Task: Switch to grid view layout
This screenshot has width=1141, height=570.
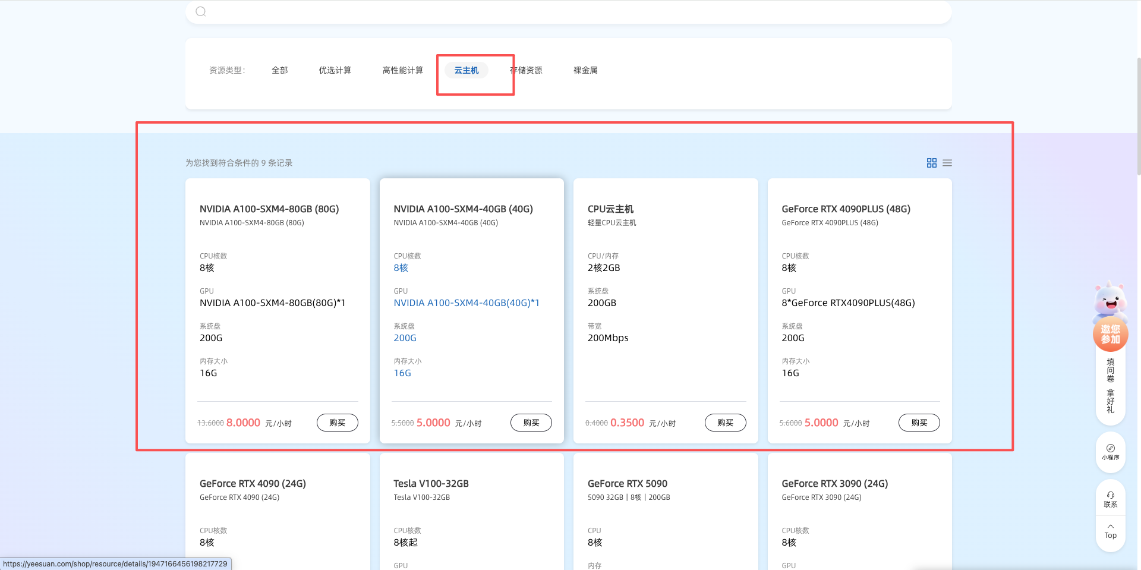Action: pyautogui.click(x=931, y=163)
